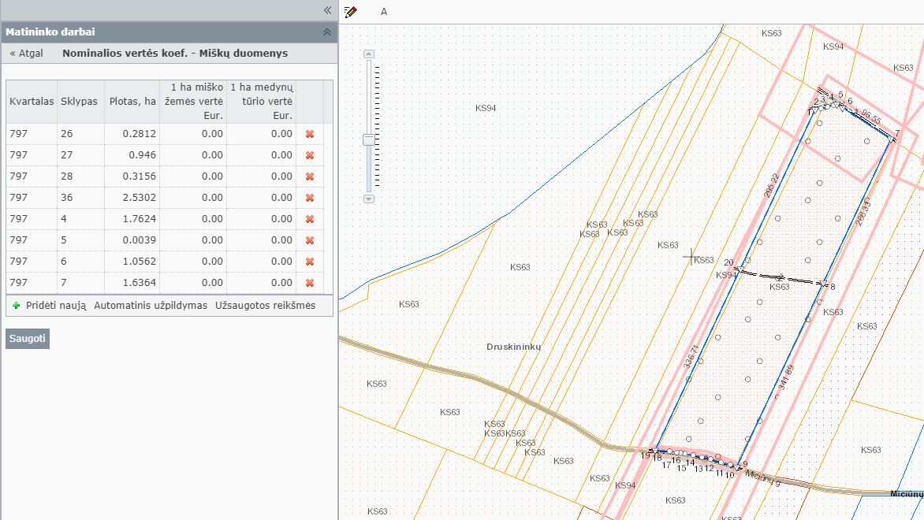
Task: Click the green plus Pridėti naują icon
Action: [16, 306]
